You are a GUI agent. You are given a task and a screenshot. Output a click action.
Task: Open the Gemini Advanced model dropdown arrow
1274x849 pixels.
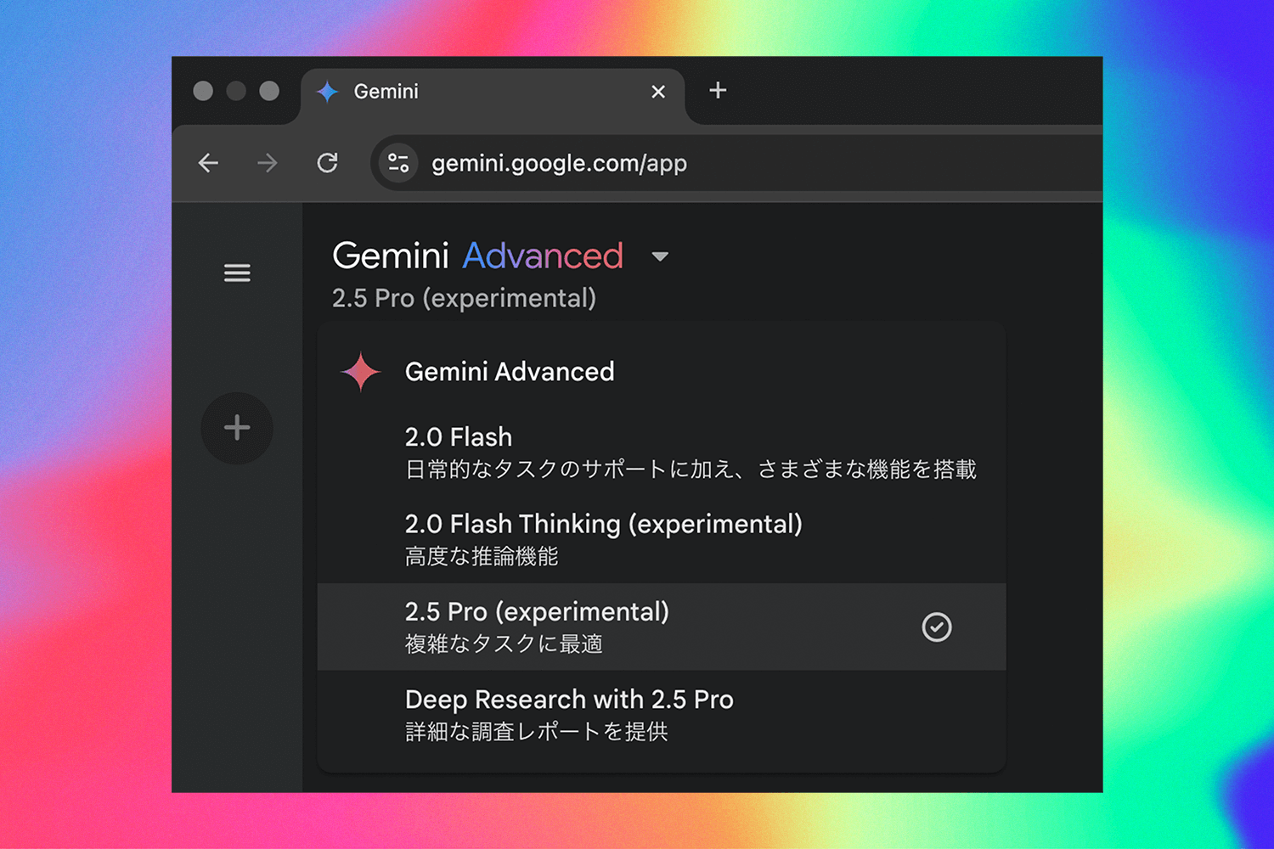tap(661, 256)
